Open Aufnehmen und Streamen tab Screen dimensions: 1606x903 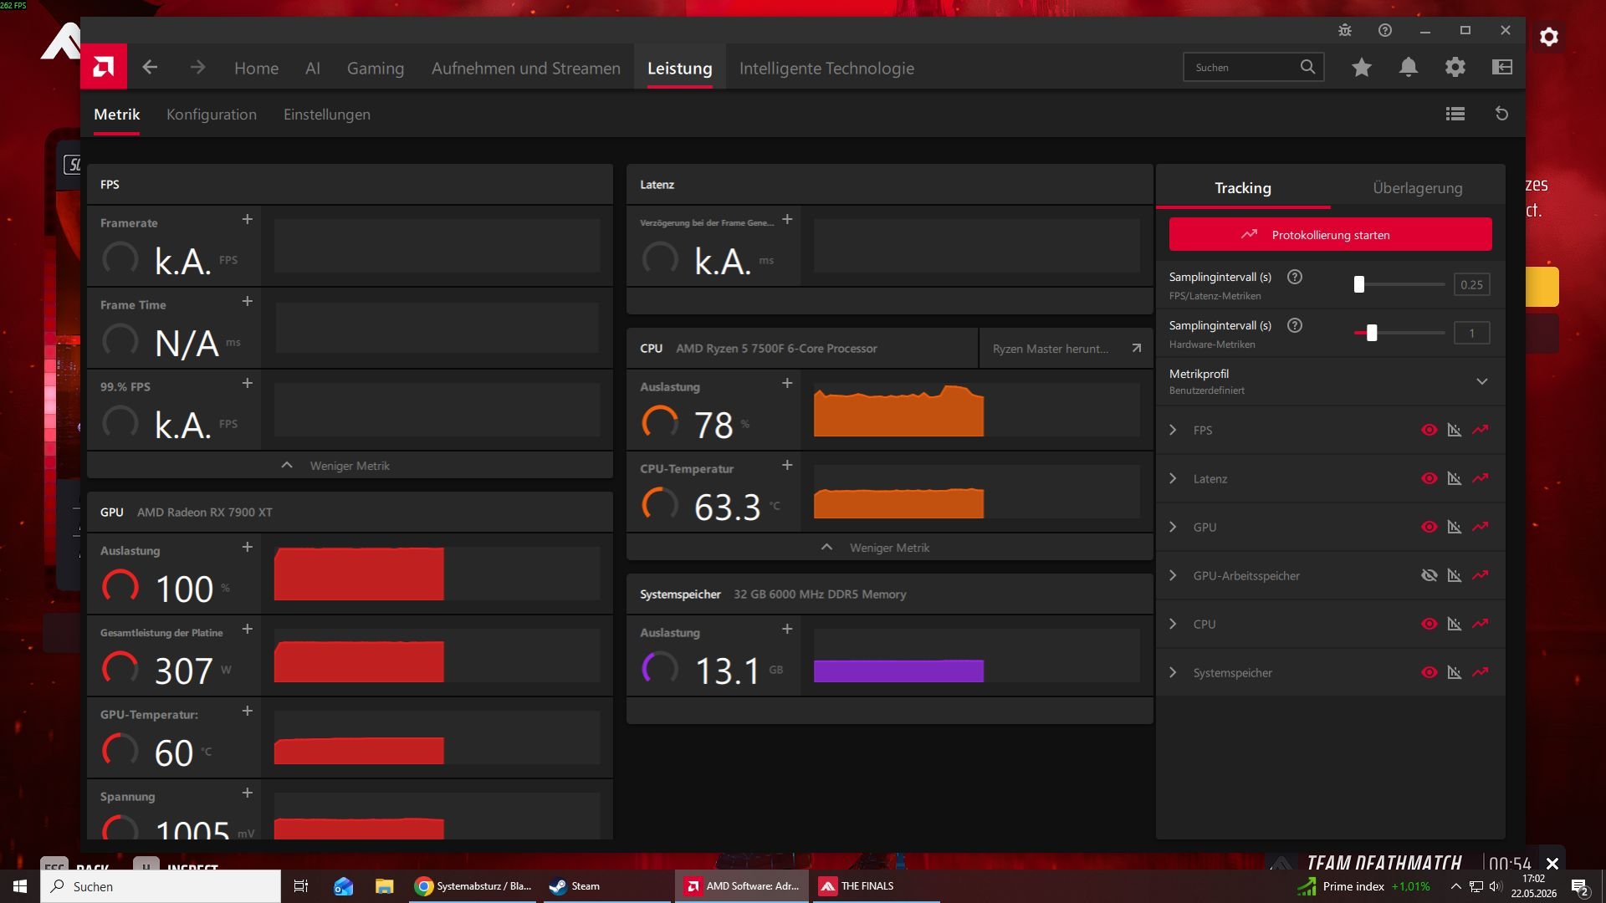click(526, 69)
